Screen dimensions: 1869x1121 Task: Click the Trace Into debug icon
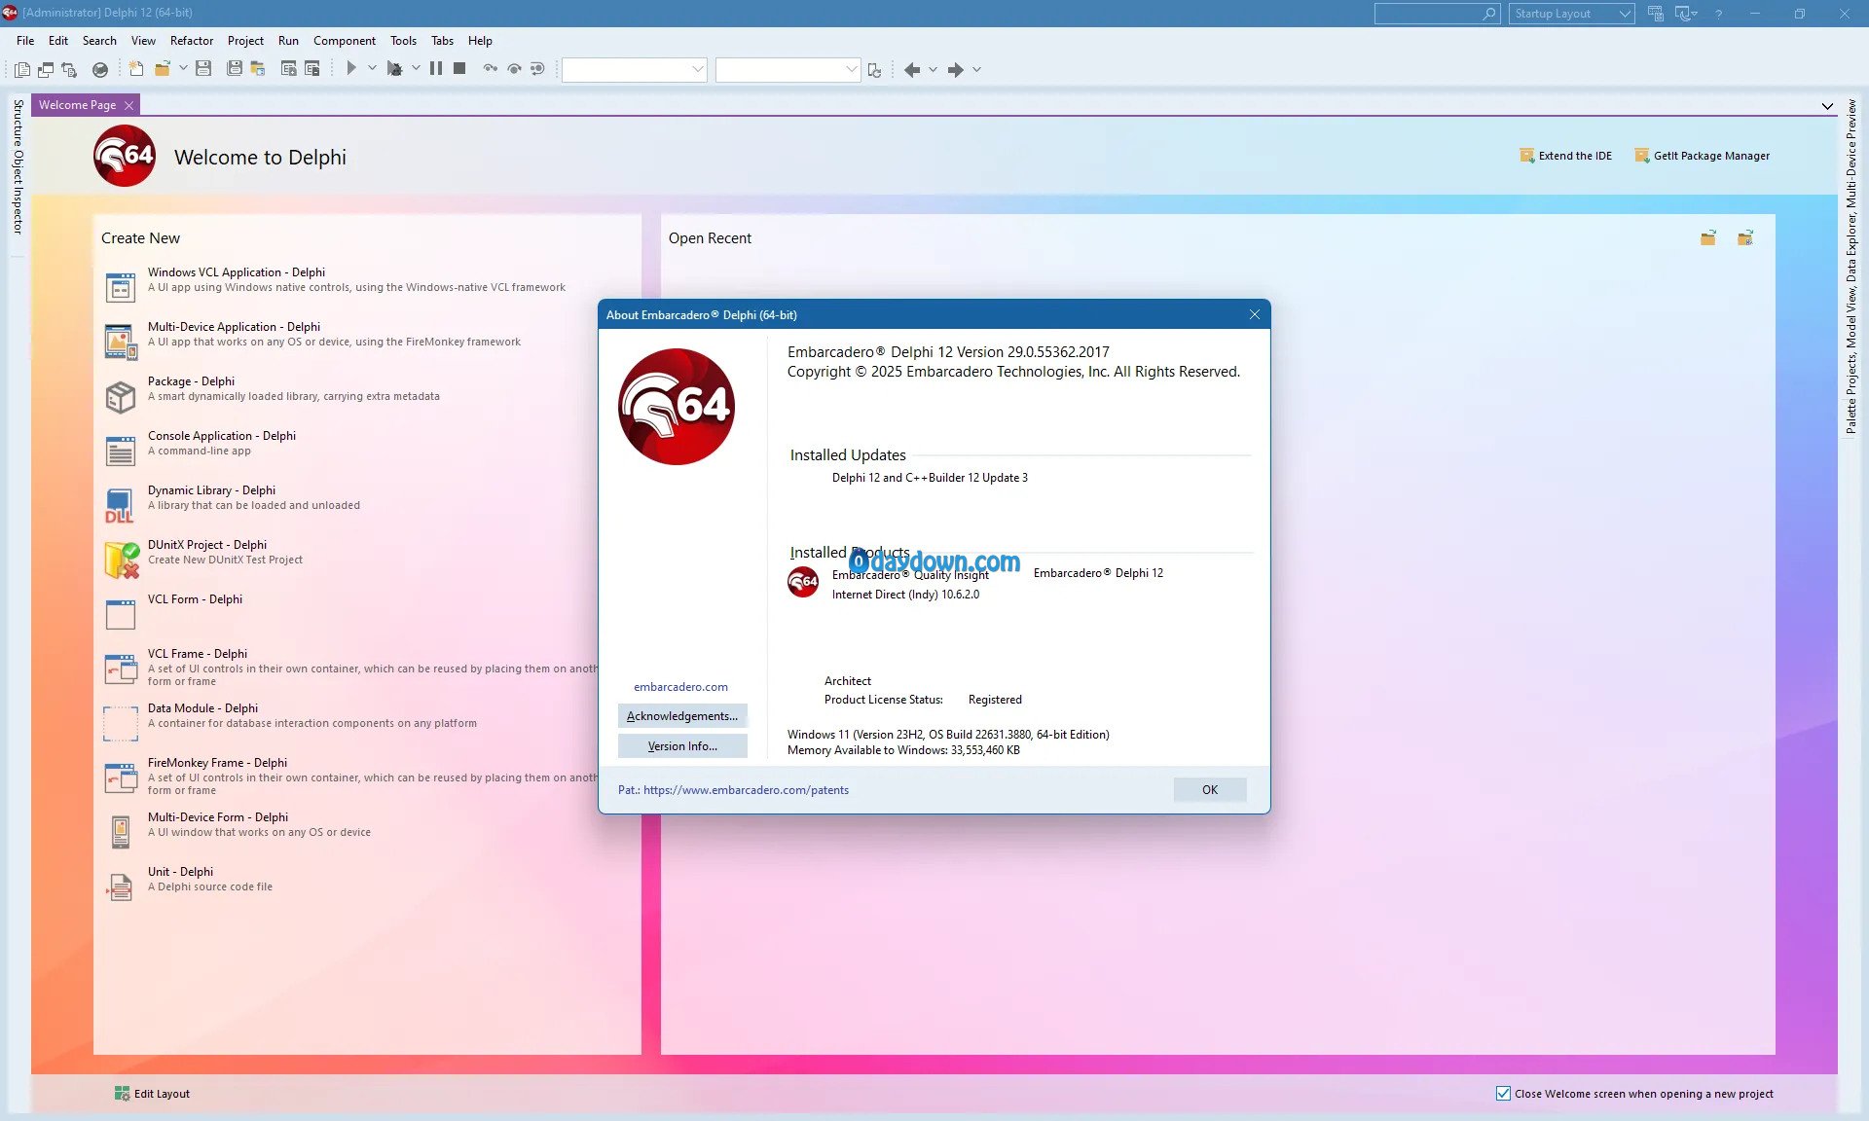coord(491,69)
